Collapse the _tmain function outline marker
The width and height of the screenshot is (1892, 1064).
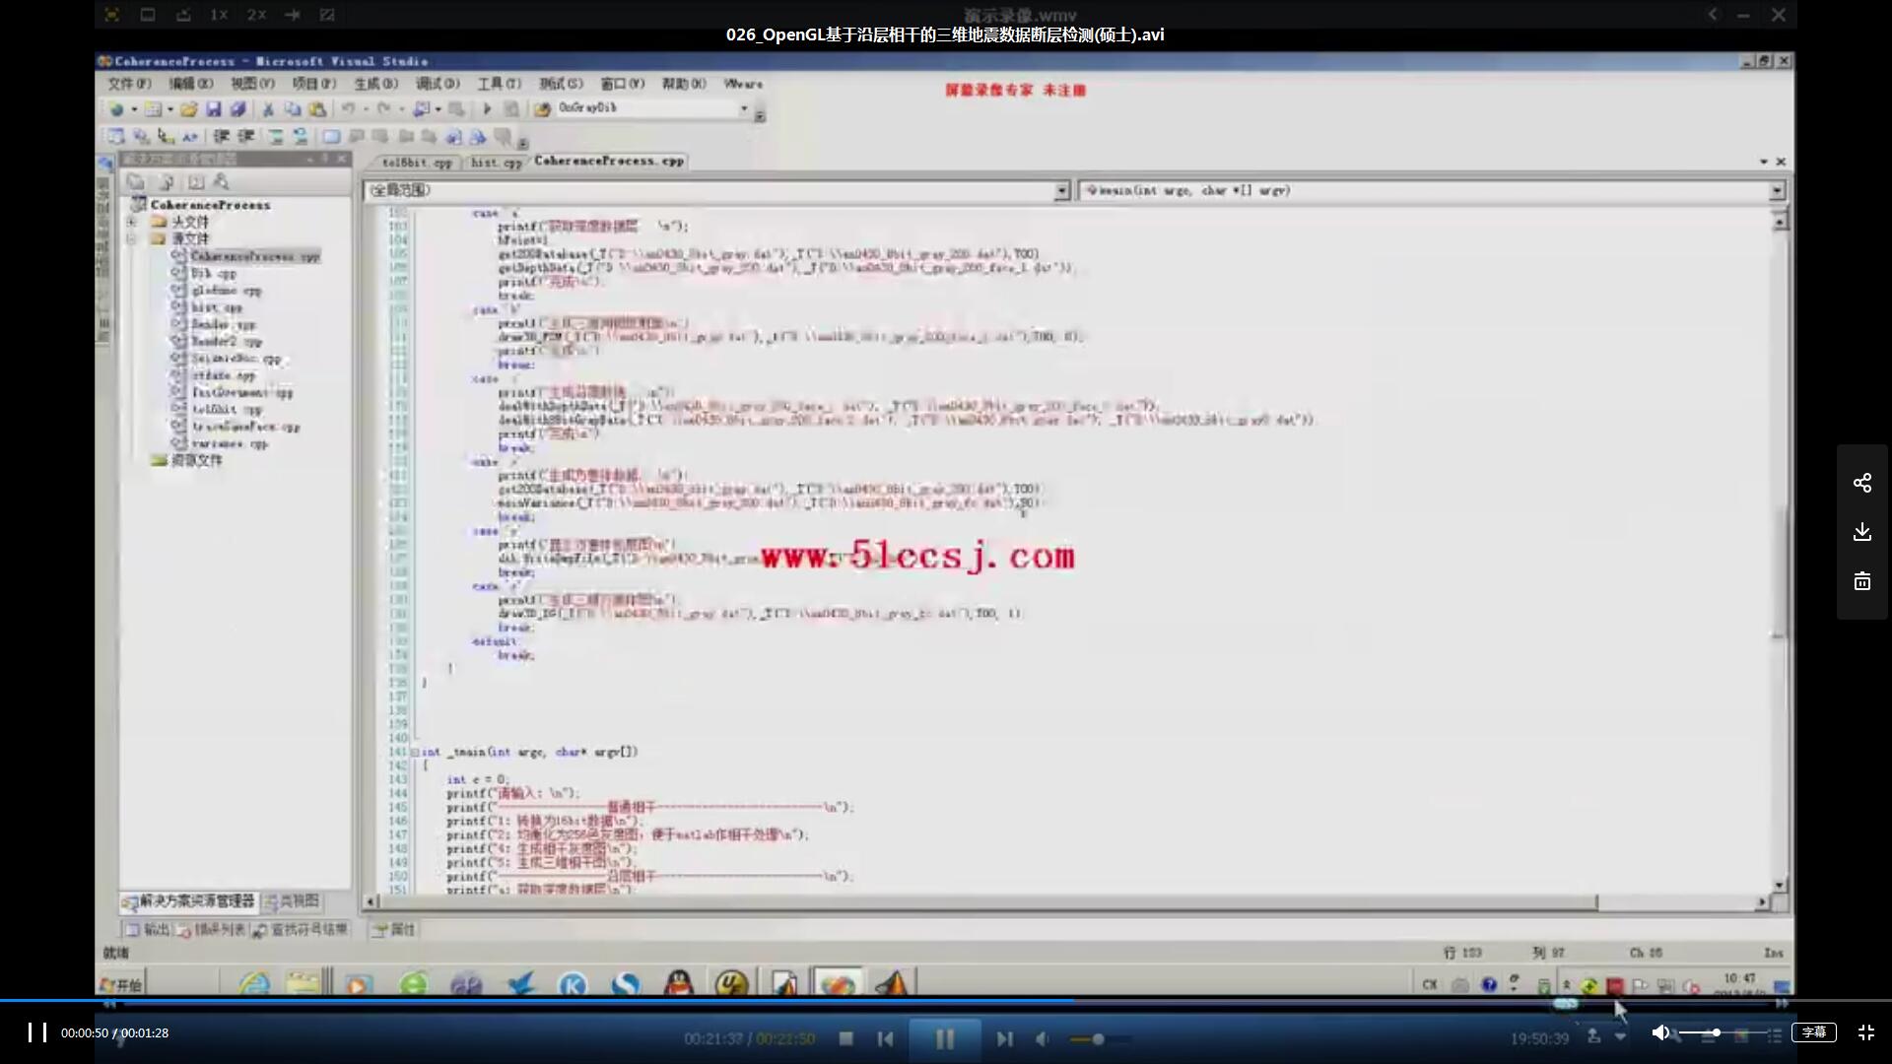coord(415,752)
